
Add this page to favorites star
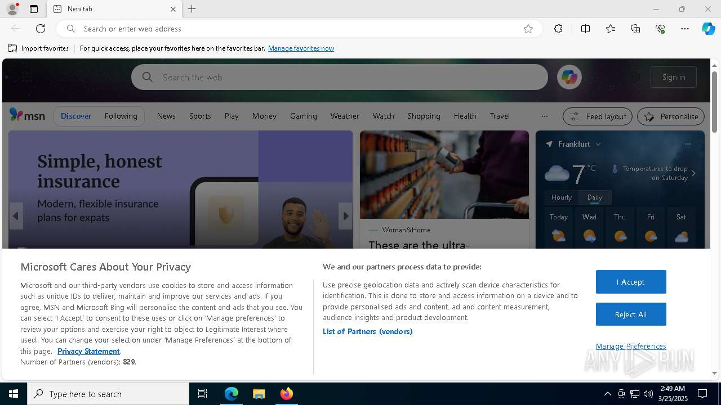(528, 29)
